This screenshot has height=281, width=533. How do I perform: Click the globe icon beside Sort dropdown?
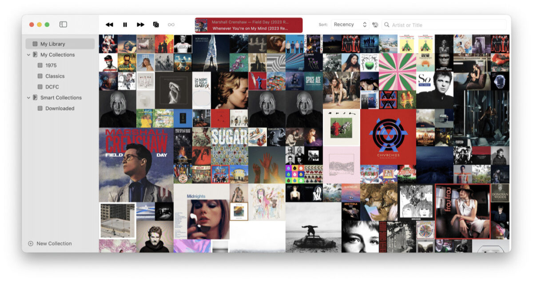[375, 25]
